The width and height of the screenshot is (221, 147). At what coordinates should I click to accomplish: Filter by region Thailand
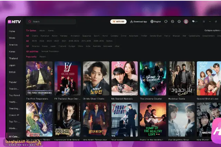click(62, 46)
